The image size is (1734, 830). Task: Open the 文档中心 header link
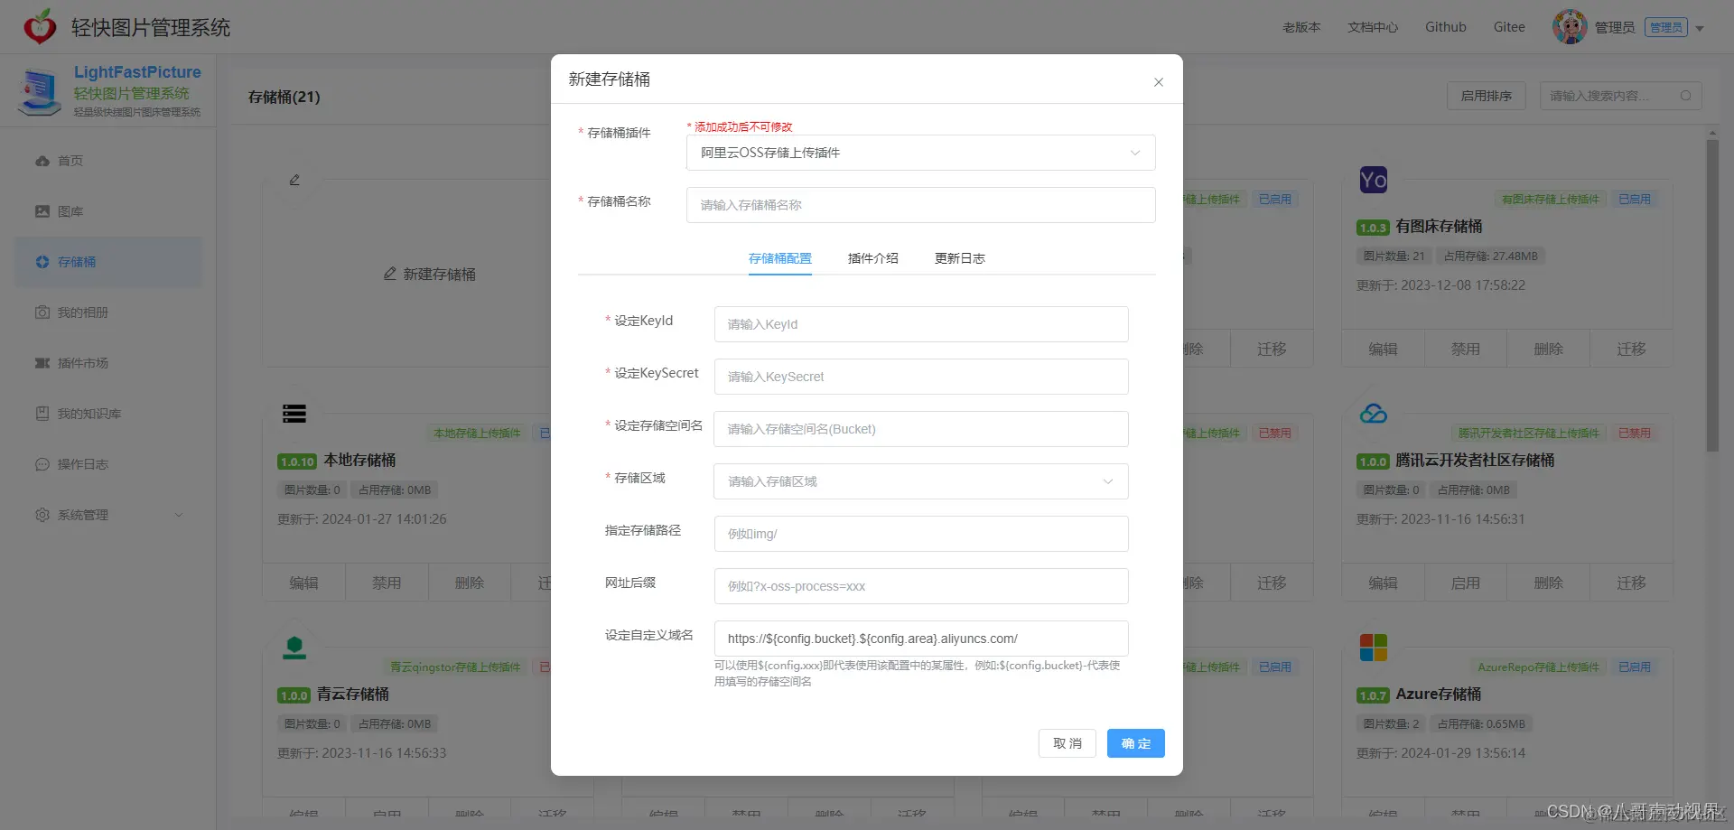(1373, 27)
